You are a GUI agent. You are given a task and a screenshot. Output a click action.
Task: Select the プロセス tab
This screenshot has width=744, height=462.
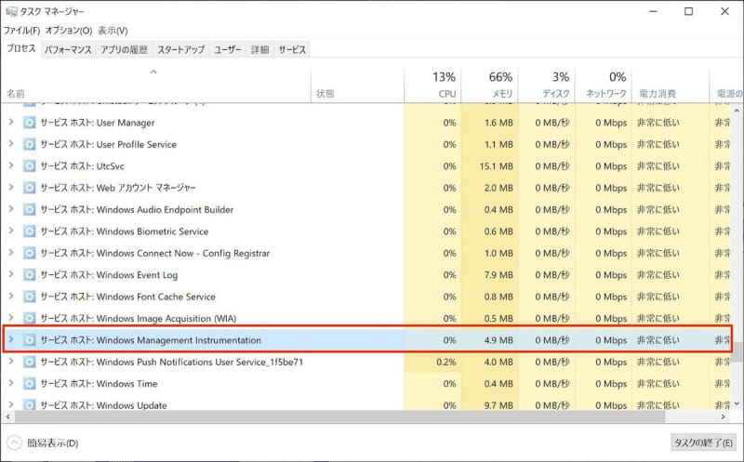(20, 48)
